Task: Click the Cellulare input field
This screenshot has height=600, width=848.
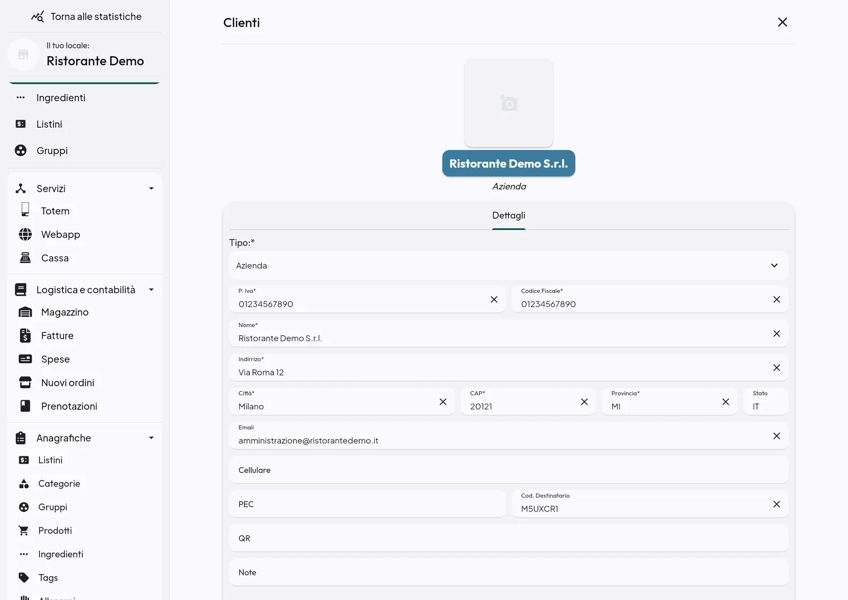Action: [509, 470]
